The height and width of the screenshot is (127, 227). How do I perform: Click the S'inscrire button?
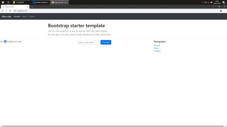106,42
